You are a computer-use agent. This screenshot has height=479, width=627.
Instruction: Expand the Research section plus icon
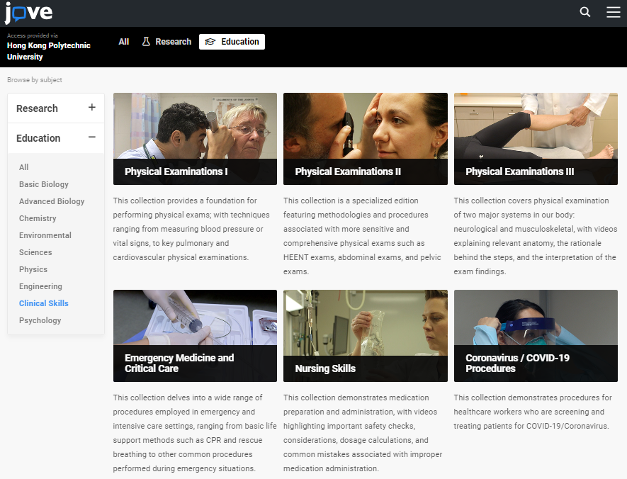[x=92, y=107]
